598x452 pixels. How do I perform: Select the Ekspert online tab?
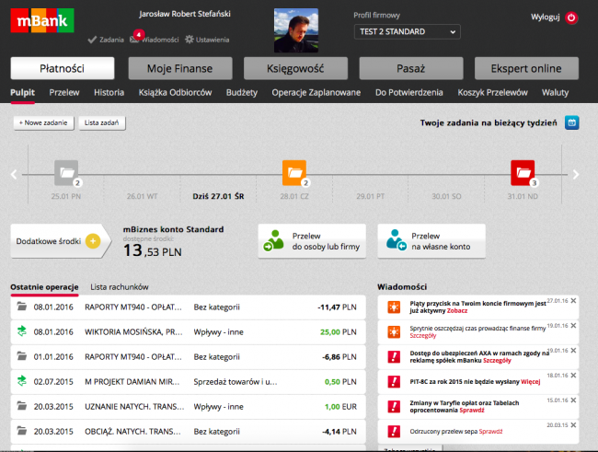coord(526,68)
